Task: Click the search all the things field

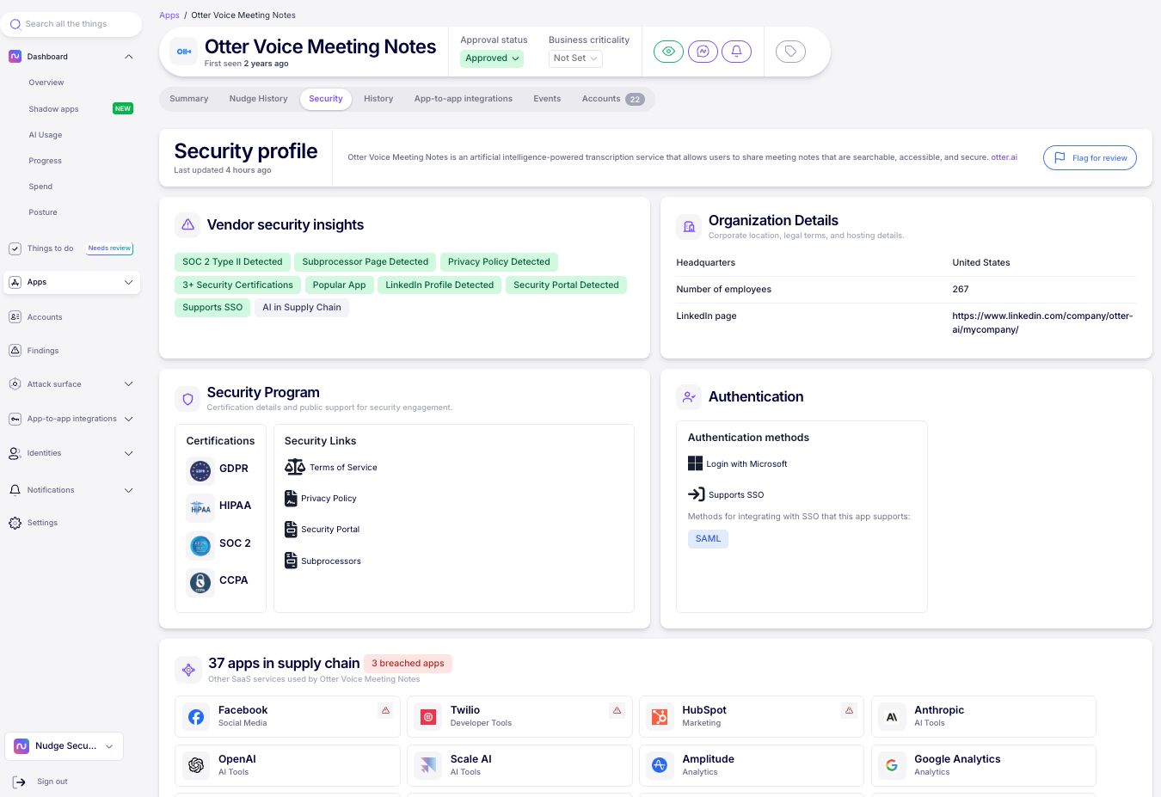Action: pyautogui.click(x=71, y=24)
